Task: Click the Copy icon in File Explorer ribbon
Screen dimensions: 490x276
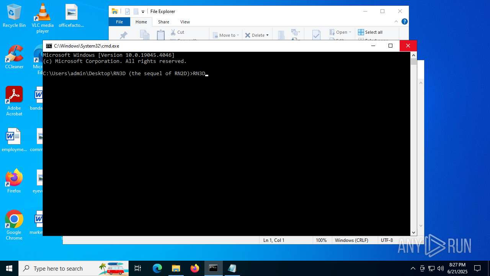Action: (144, 35)
